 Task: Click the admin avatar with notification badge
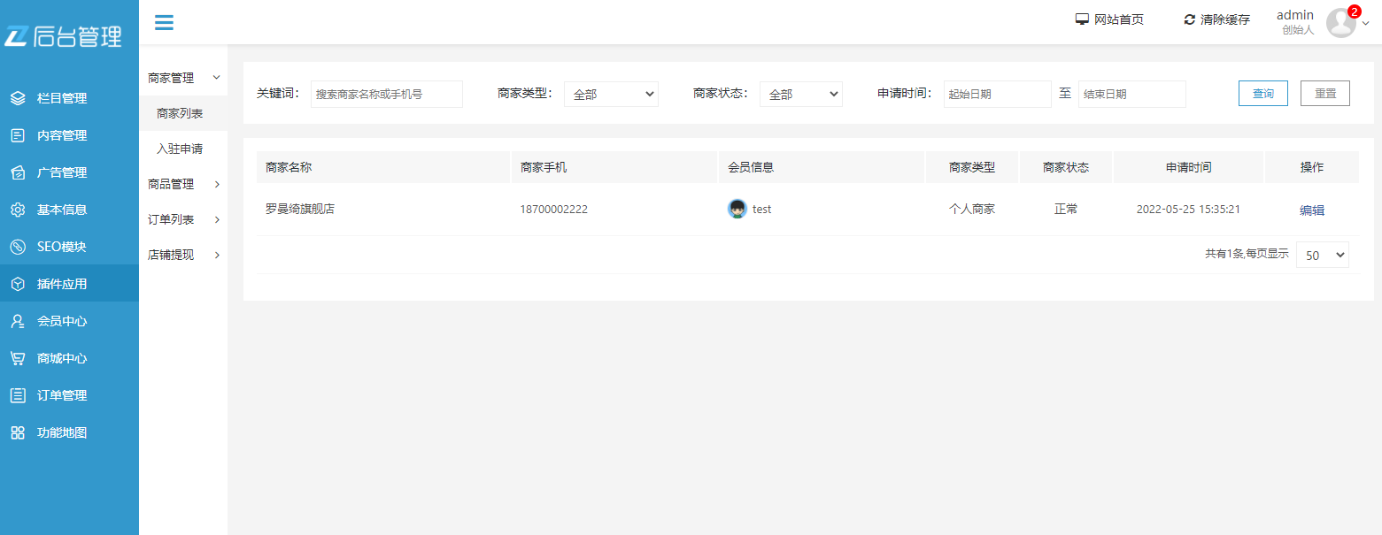pyautogui.click(x=1341, y=23)
